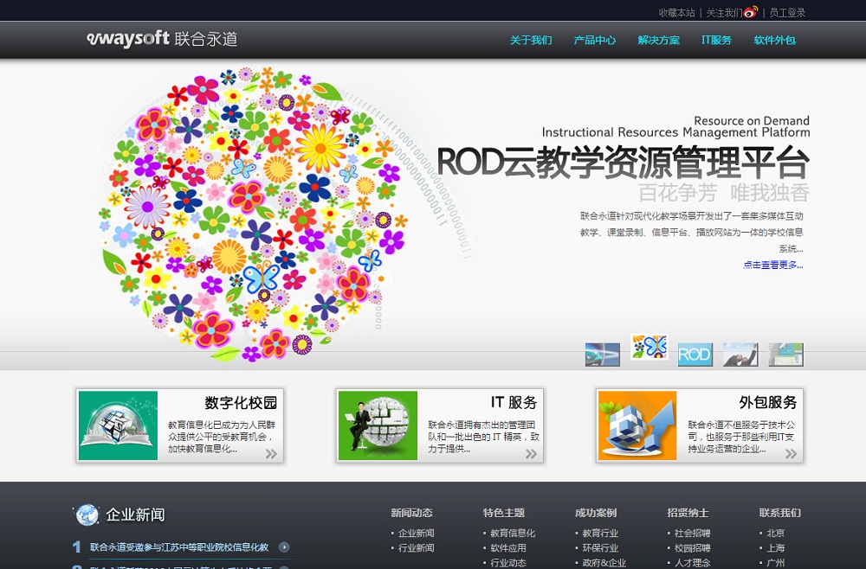
Task: Click the 数字化校园 card image
Action: point(118,425)
